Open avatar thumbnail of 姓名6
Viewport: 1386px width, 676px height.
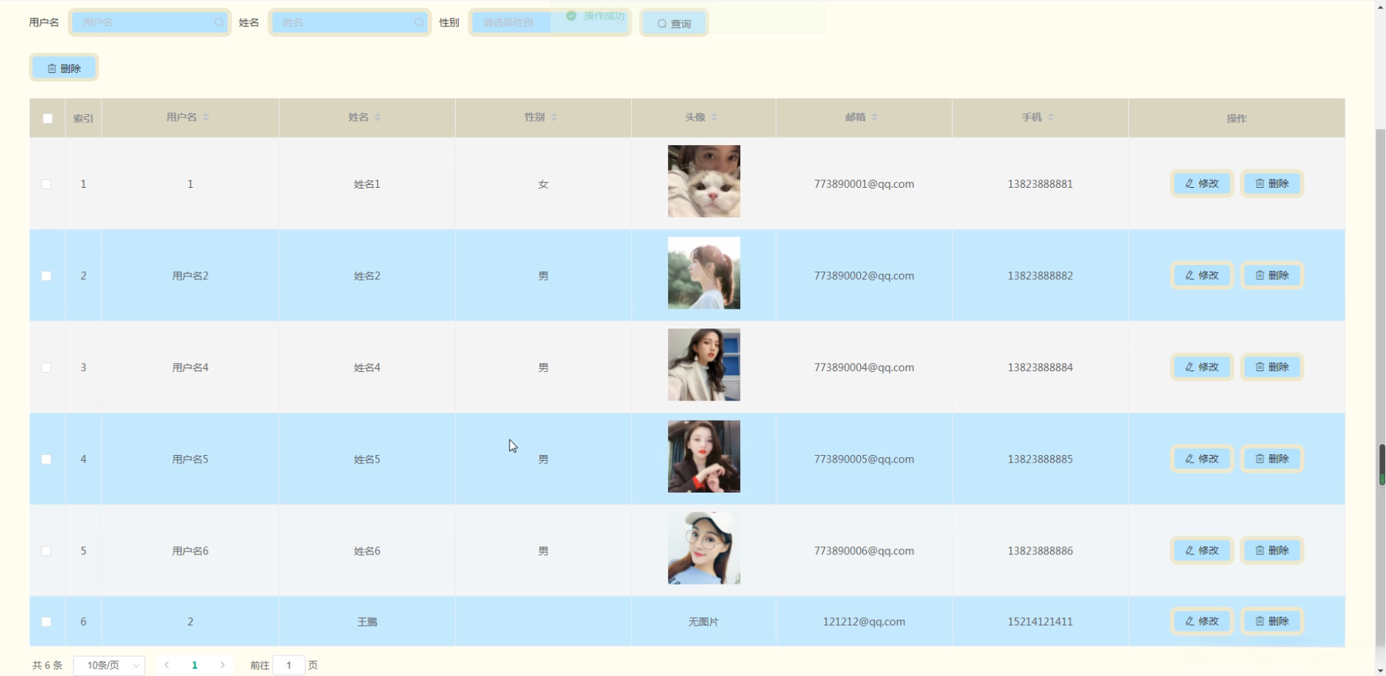[704, 548]
